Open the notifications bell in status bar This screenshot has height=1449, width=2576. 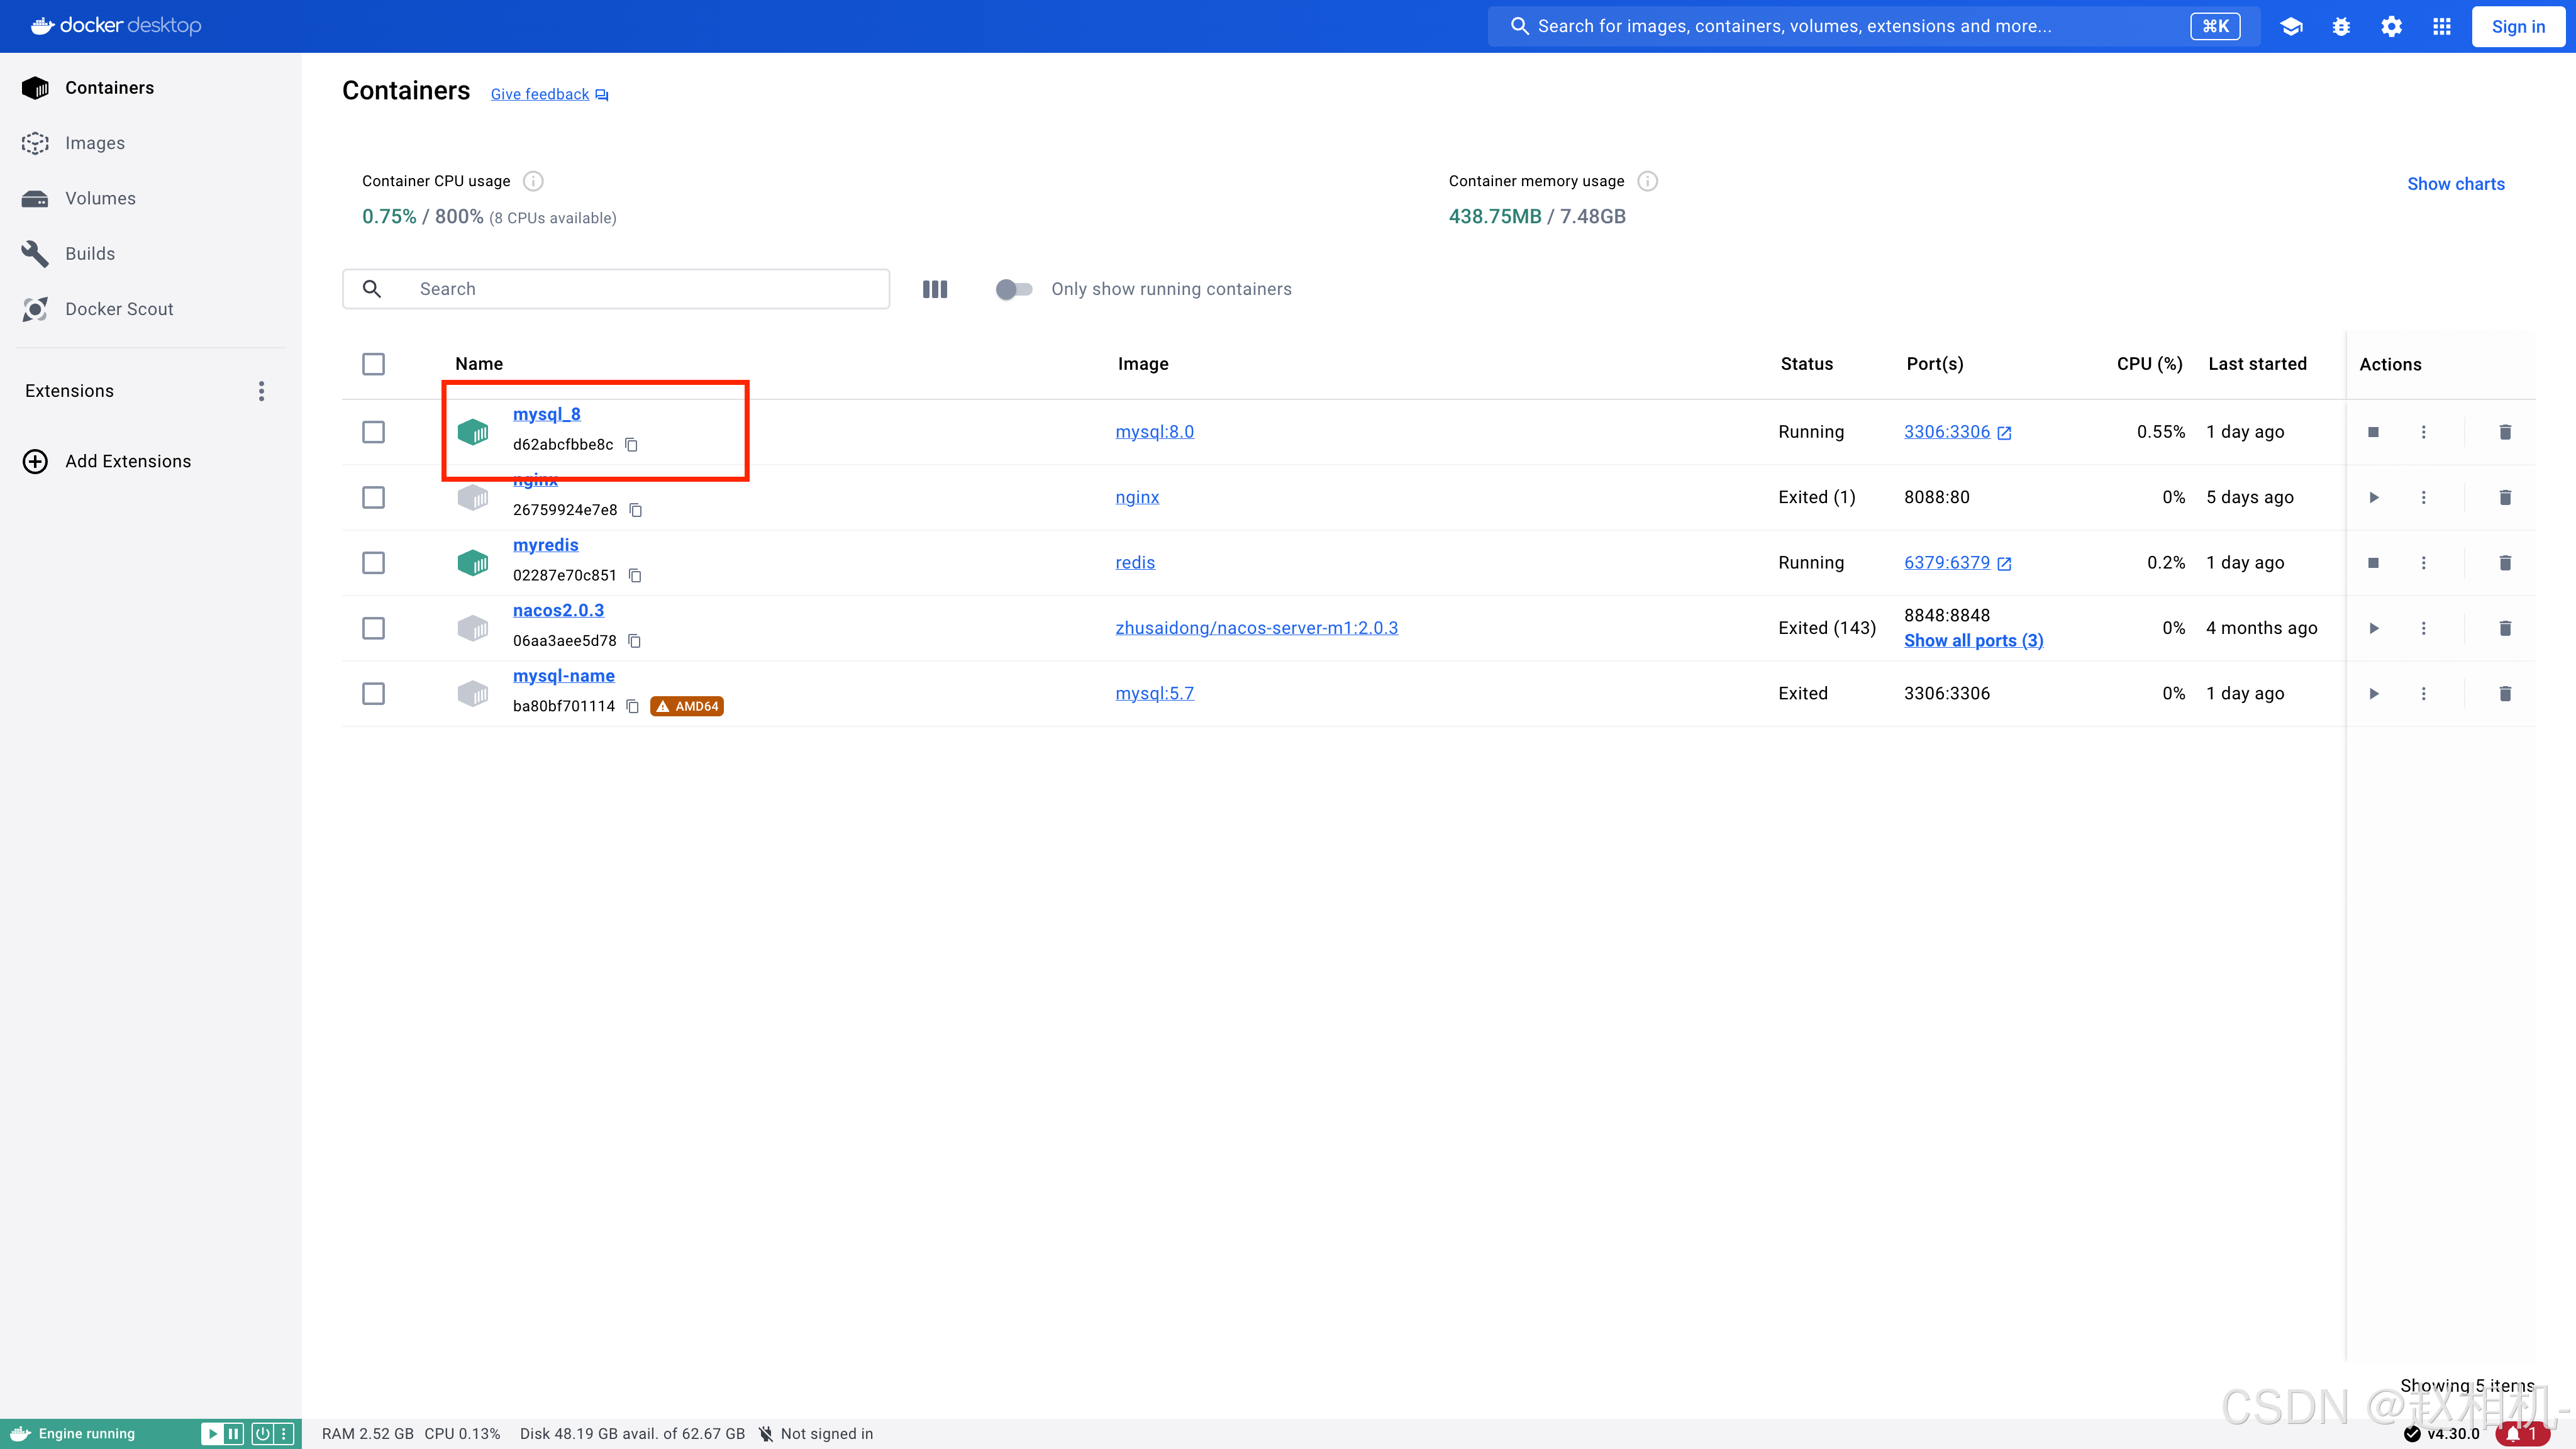2522,1434
